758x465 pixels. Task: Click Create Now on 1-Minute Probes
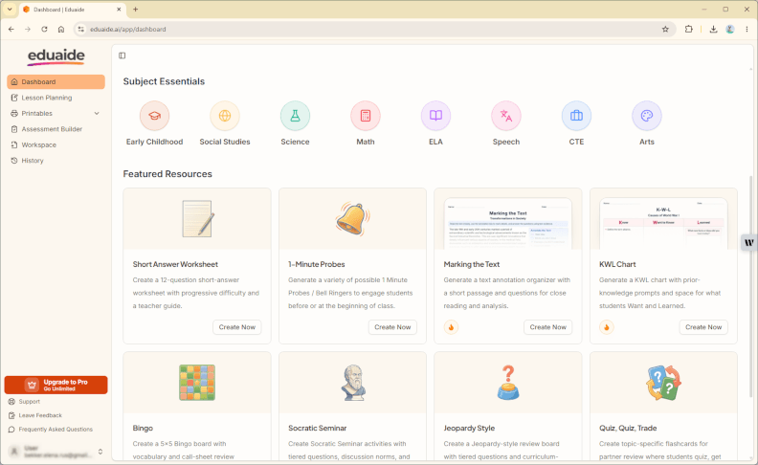[392, 327]
